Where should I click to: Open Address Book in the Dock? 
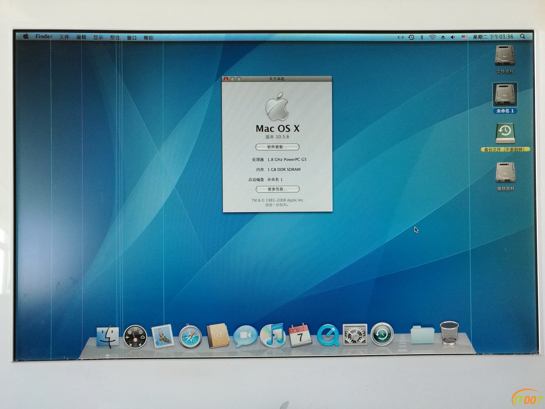(x=218, y=336)
